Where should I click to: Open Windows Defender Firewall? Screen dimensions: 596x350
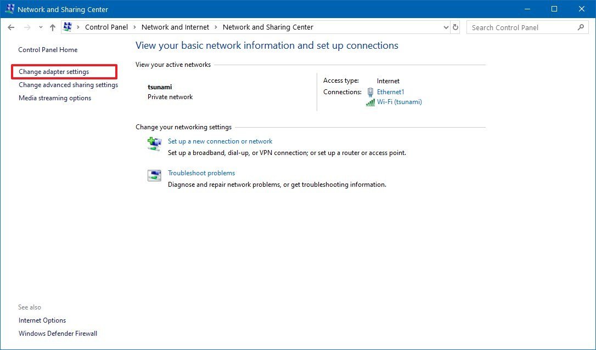click(x=58, y=333)
